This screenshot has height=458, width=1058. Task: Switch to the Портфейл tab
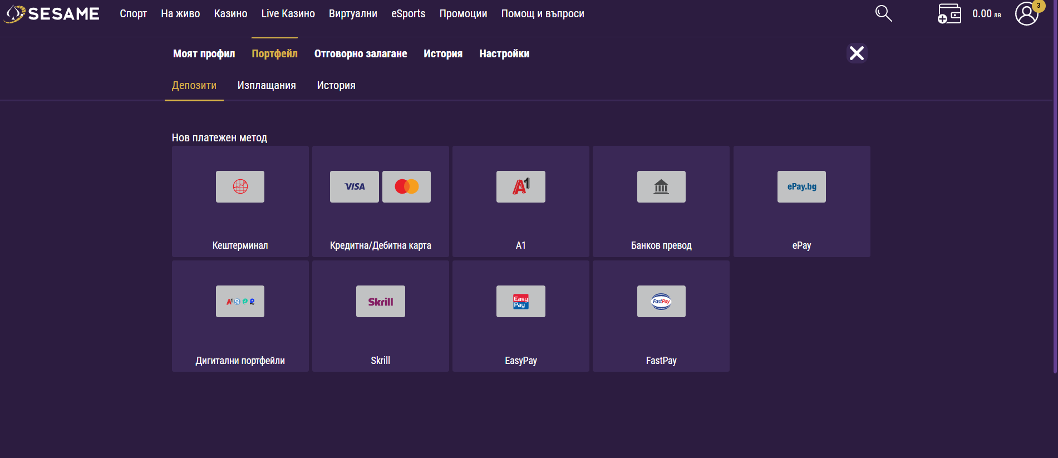pyautogui.click(x=274, y=53)
